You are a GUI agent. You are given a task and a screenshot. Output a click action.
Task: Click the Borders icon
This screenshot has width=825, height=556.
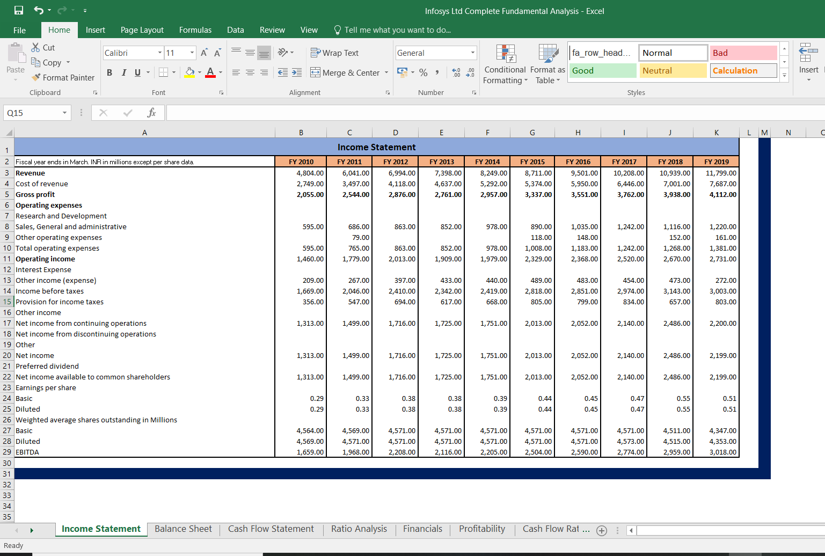point(163,72)
